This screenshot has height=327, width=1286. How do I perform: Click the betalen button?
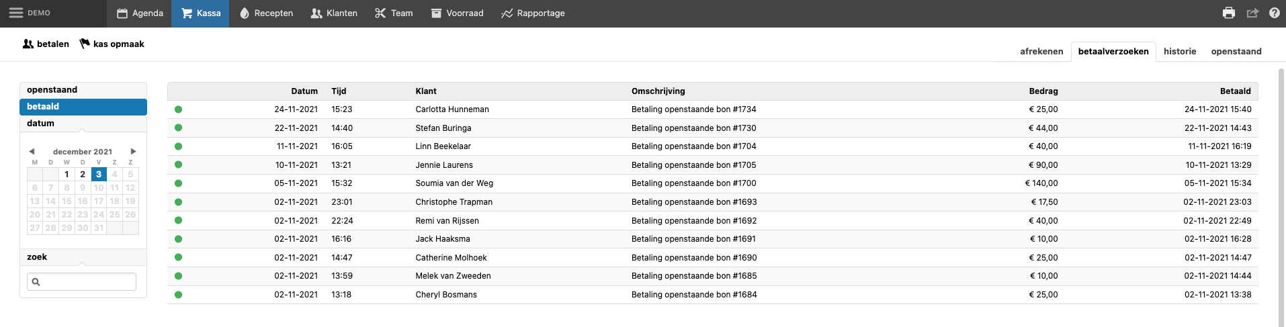pos(46,44)
